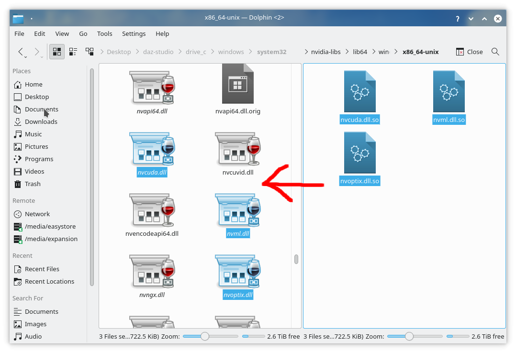Screen dimensions: 516x353
Task: Go forward with the forward arrow
Action: pyautogui.click(x=37, y=52)
